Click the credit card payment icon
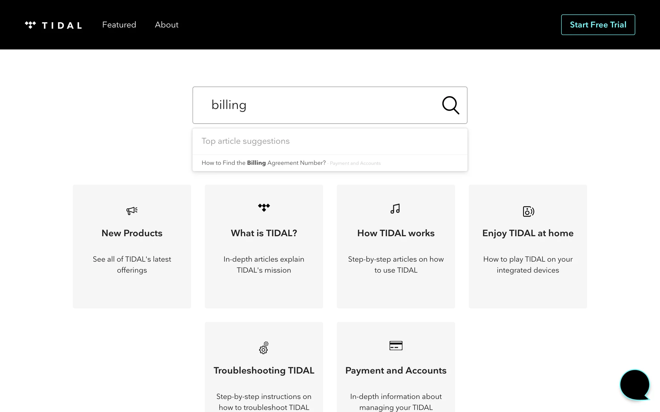The image size is (660, 412). coord(396,345)
